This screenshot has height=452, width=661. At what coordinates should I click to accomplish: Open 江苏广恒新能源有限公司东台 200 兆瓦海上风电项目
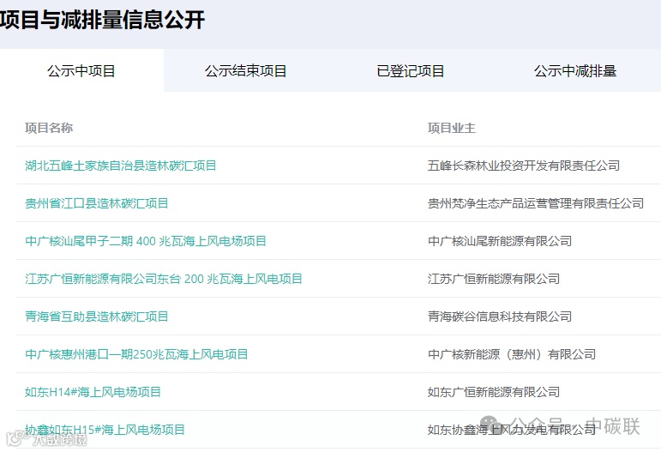point(164,279)
